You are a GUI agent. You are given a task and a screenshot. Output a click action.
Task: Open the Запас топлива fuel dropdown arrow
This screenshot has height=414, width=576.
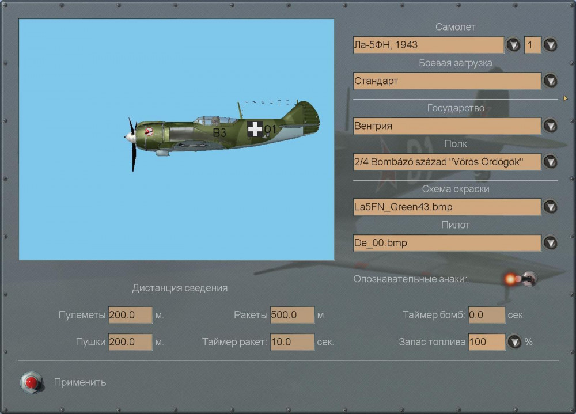tap(514, 342)
